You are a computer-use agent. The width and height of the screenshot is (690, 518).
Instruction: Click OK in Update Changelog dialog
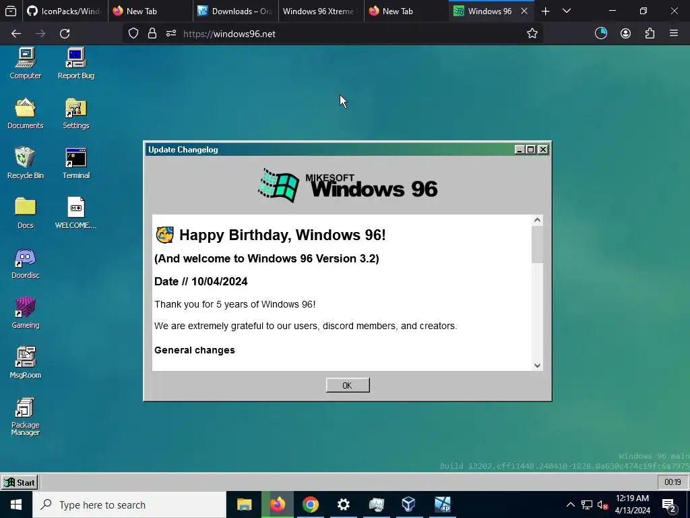click(x=348, y=385)
